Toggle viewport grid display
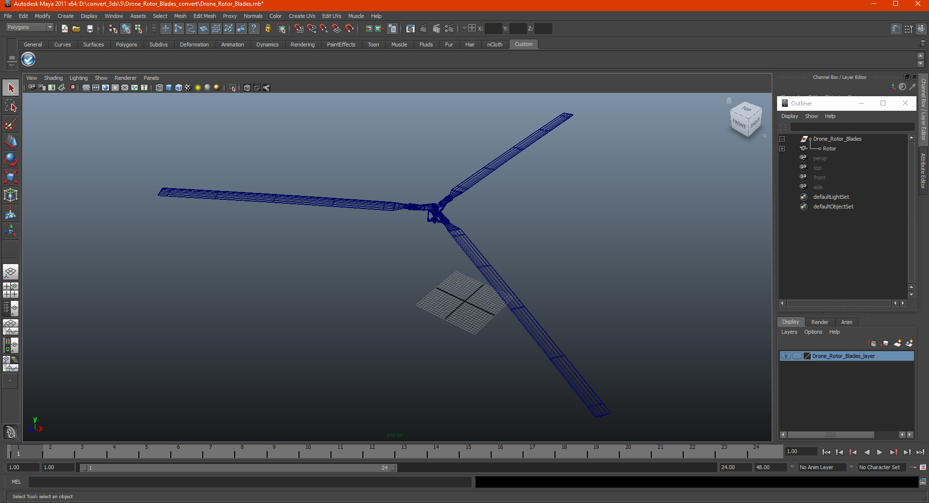The height and width of the screenshot is (503, 929). [86, 88]
